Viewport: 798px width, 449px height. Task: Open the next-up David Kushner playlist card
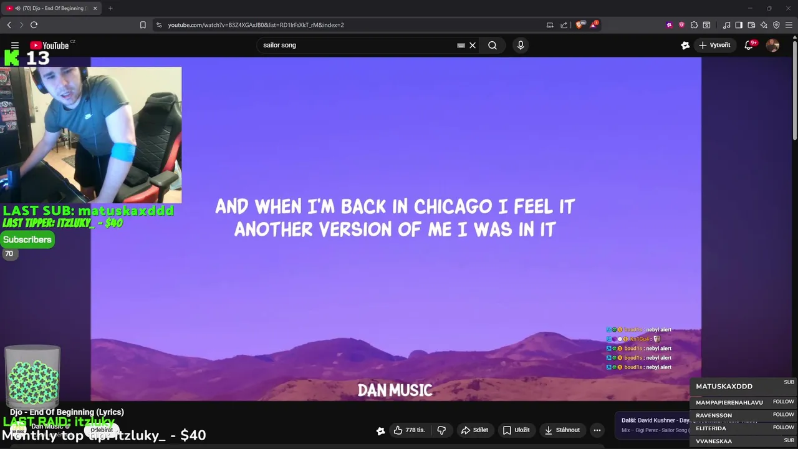point(653,425)
